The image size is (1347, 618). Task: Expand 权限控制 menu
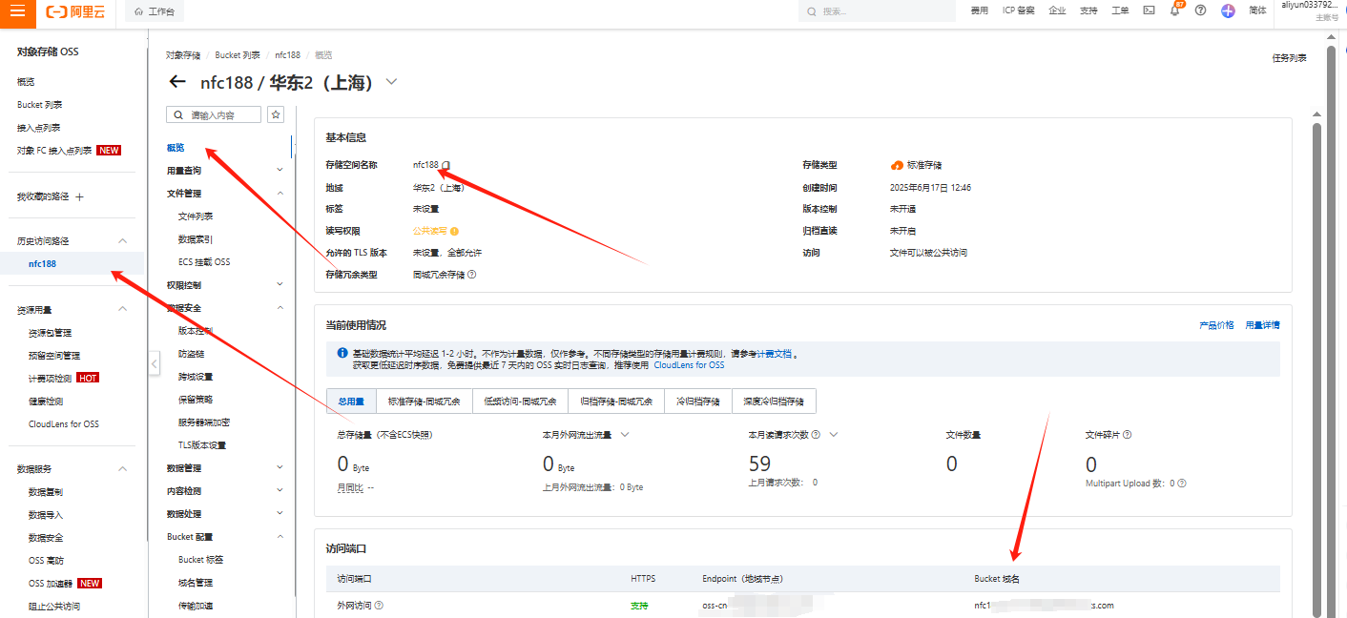280,284
